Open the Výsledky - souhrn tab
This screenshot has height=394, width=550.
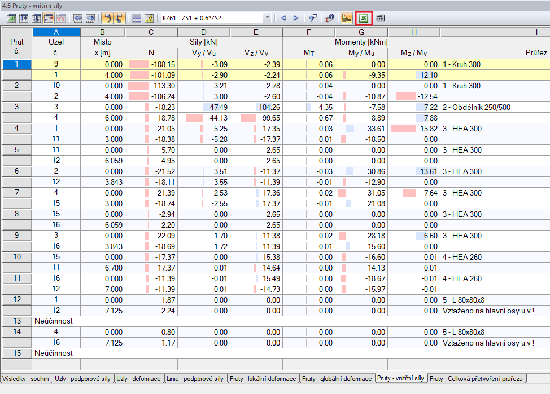(25, 379)
